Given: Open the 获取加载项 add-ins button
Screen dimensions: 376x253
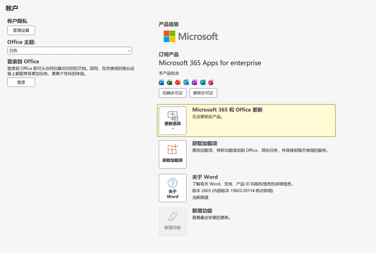Looking at the screenshot, I should pyautogui.click(x=173, y=155).
